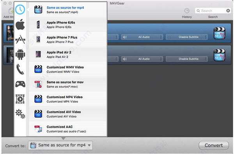Choose Apple iPhone 7 Plus preset
234x154 pixels.
click(67, 39)
